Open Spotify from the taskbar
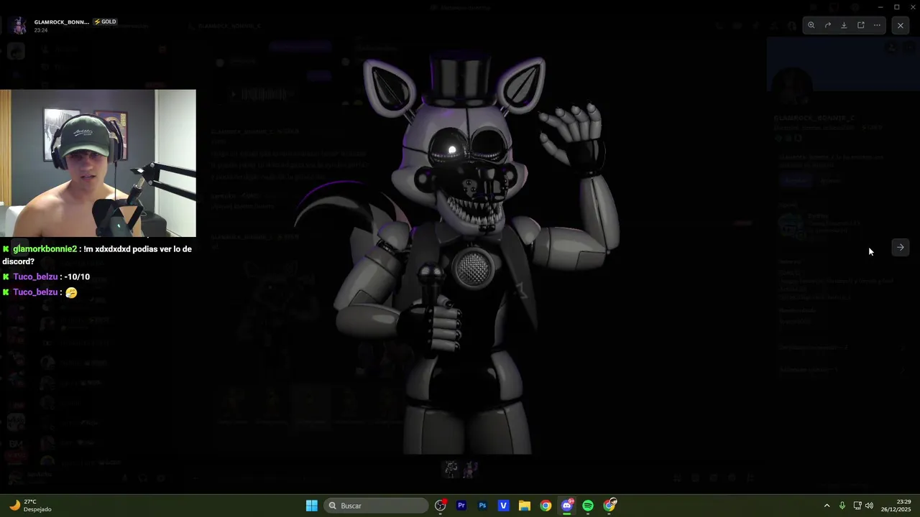Image resolution: width=920 pixels, height=517 pixels. (588, 506)
